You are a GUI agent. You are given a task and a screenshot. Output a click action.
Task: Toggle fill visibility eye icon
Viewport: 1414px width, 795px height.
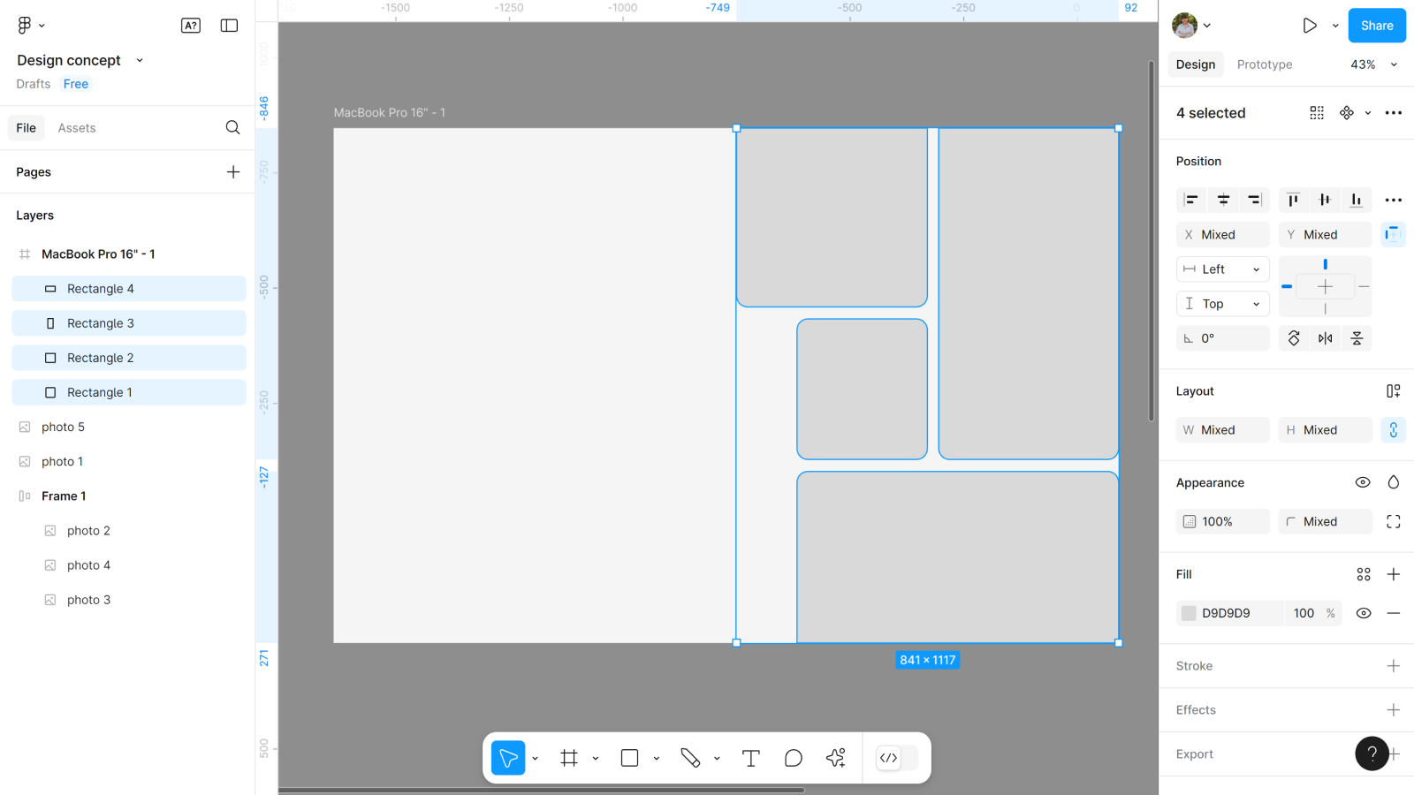click(x=1364, y=613)
